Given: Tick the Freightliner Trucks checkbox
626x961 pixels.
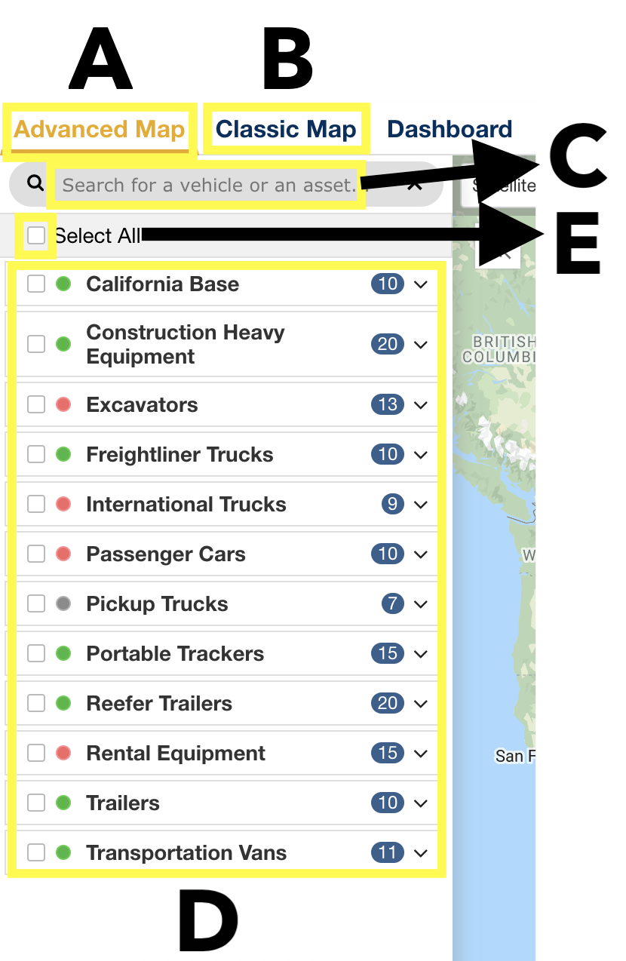Looking at the screenshot, I should point(36,454).
